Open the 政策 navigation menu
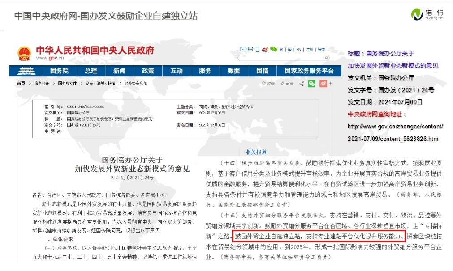Image resolution: width=453 pixels, height=271 pixels. (148, 71)
